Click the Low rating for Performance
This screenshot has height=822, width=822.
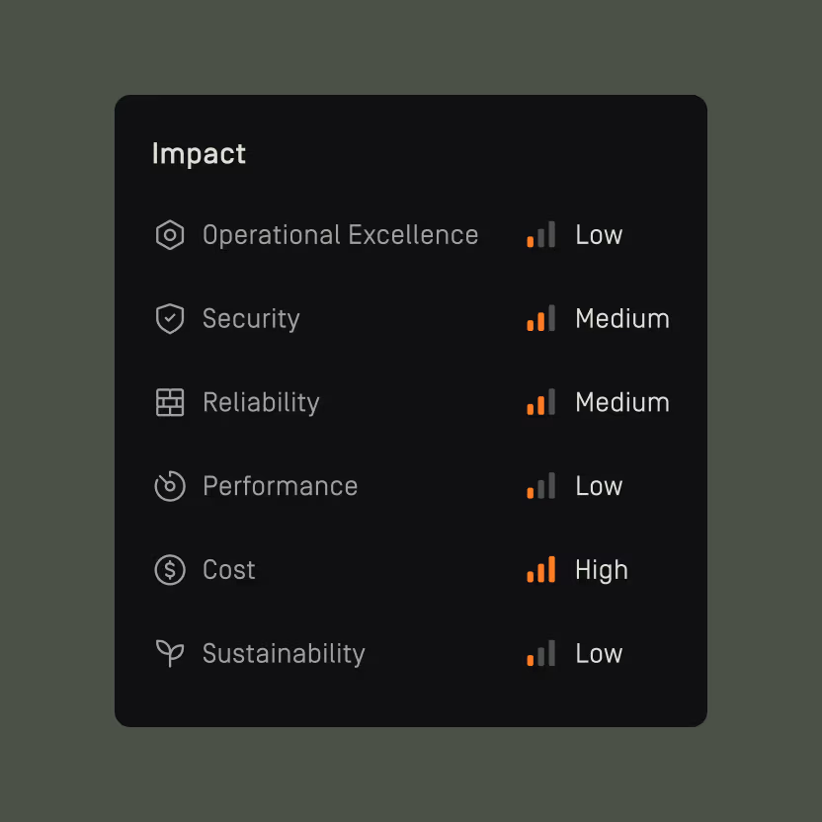pos(599,486)
